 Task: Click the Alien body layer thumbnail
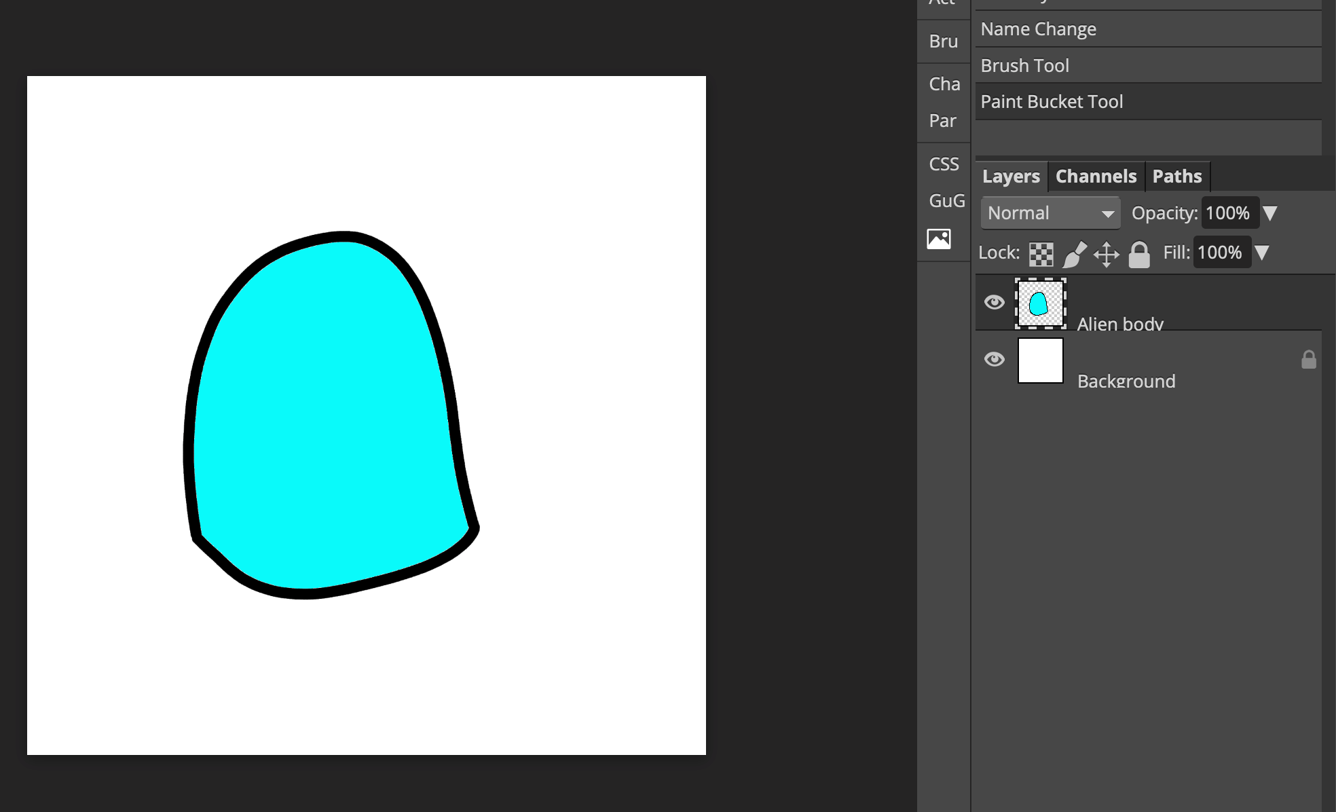click(1041, 303)
